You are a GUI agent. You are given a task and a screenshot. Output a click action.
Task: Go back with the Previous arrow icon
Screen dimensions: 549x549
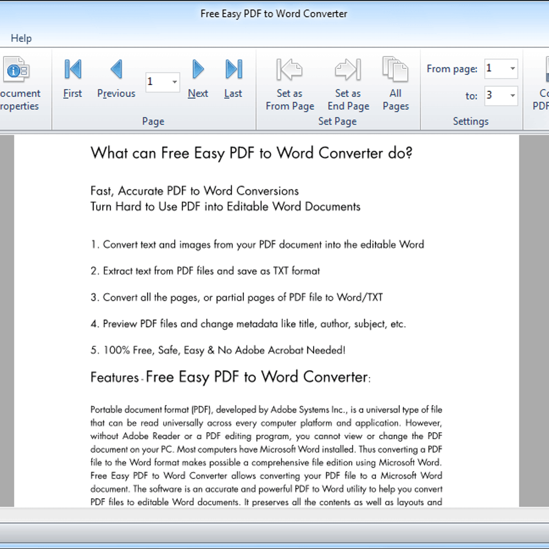(116, 69)
